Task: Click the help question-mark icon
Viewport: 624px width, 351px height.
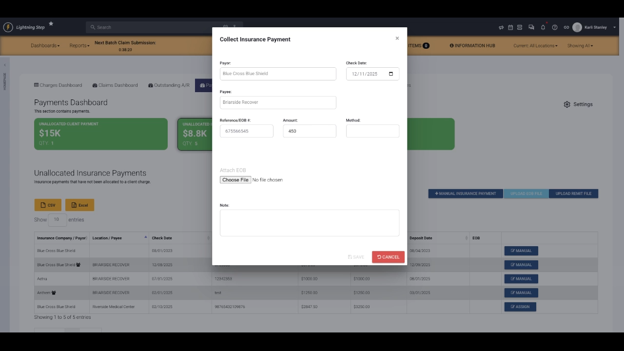Action: tap(555, 27)
